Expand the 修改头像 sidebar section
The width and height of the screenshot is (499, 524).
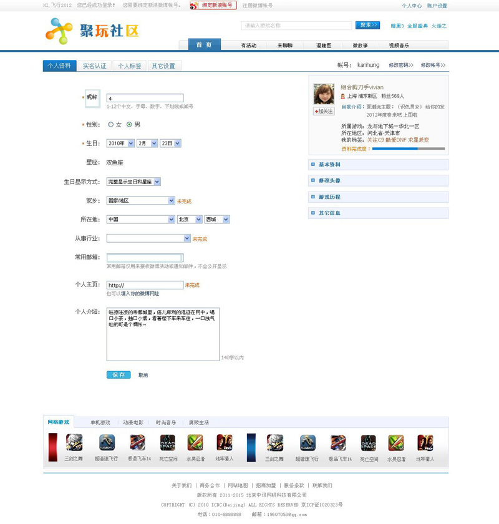pyautogui.click(x=379, y=180)
